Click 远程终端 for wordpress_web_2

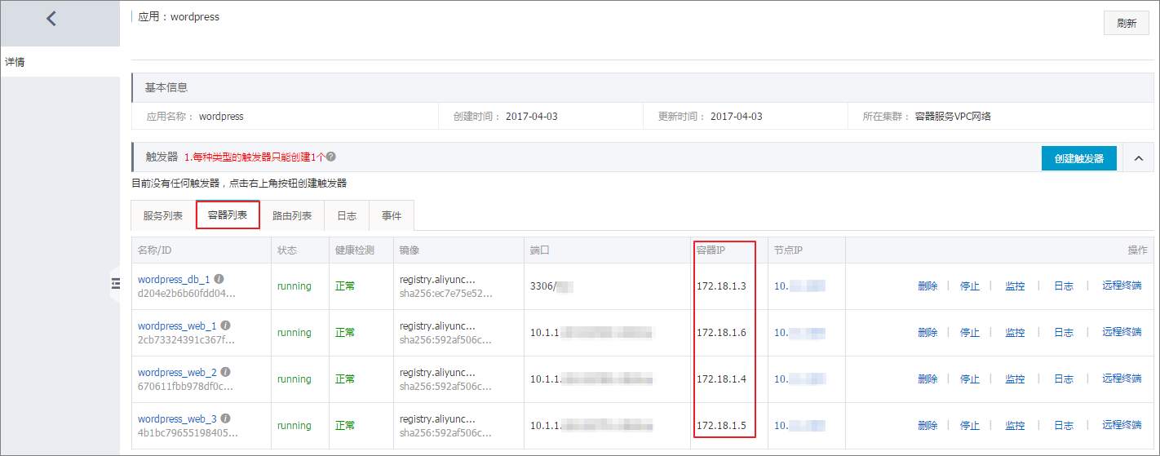tap(1122, 379)
